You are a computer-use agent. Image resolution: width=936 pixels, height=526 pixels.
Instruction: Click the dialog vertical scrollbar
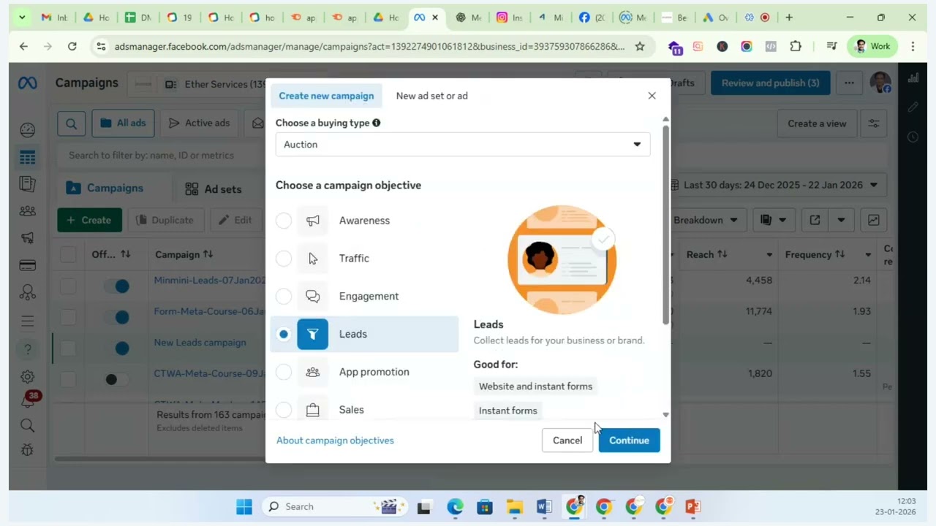[x=665, y=225]
